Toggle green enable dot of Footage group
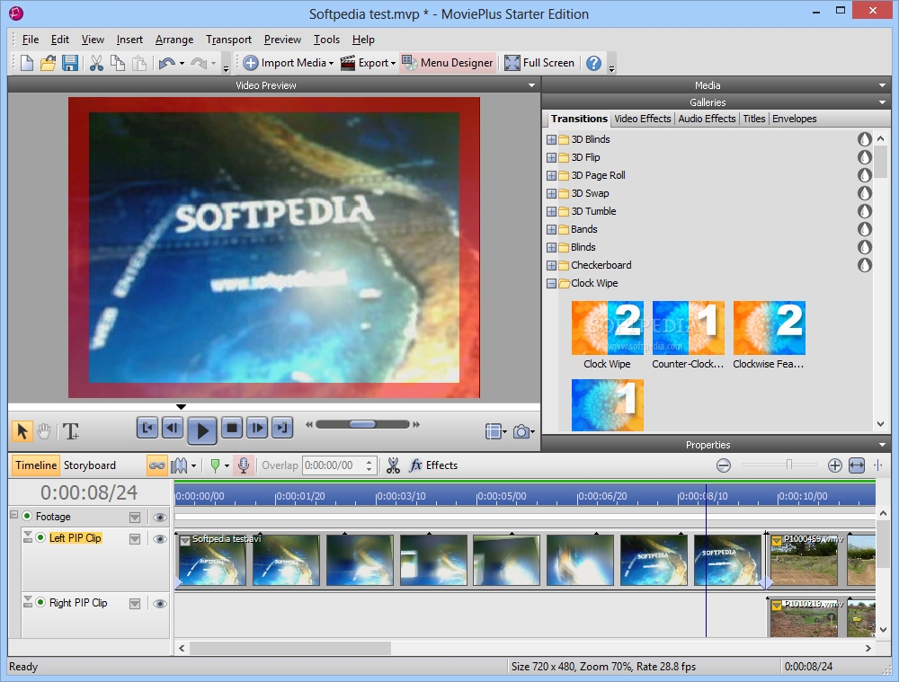The height and width of the screenshot is (682, 899). click(27, 516)
